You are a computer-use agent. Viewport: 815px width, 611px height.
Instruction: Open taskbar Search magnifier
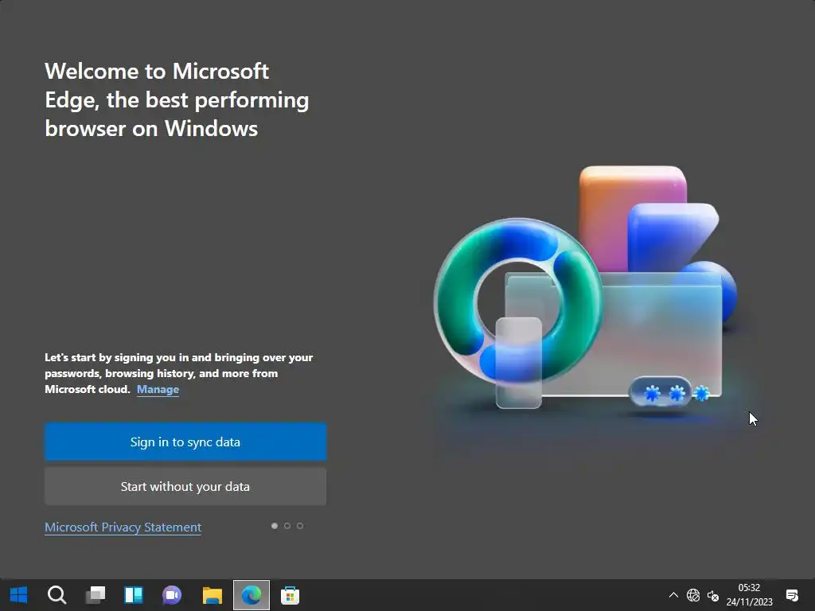point(57,595)
